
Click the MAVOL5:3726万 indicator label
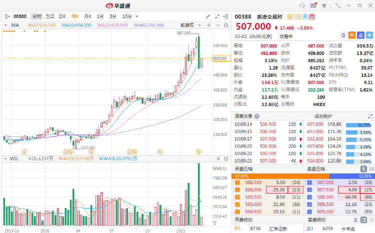(x=76, y=158)
